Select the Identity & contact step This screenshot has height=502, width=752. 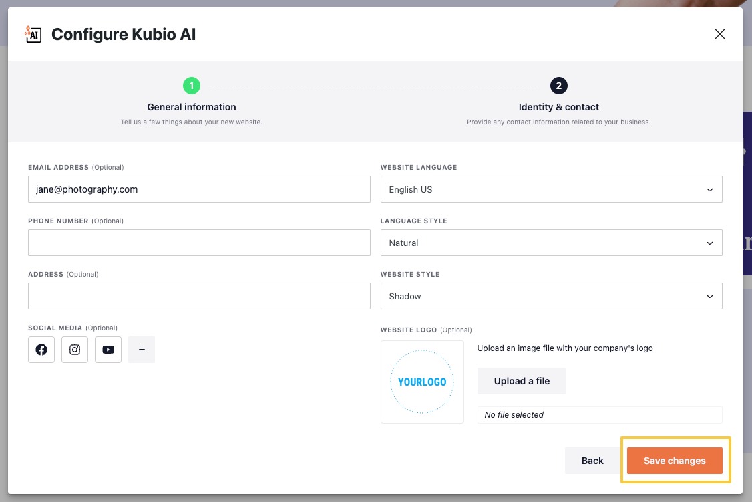(559, 107)
